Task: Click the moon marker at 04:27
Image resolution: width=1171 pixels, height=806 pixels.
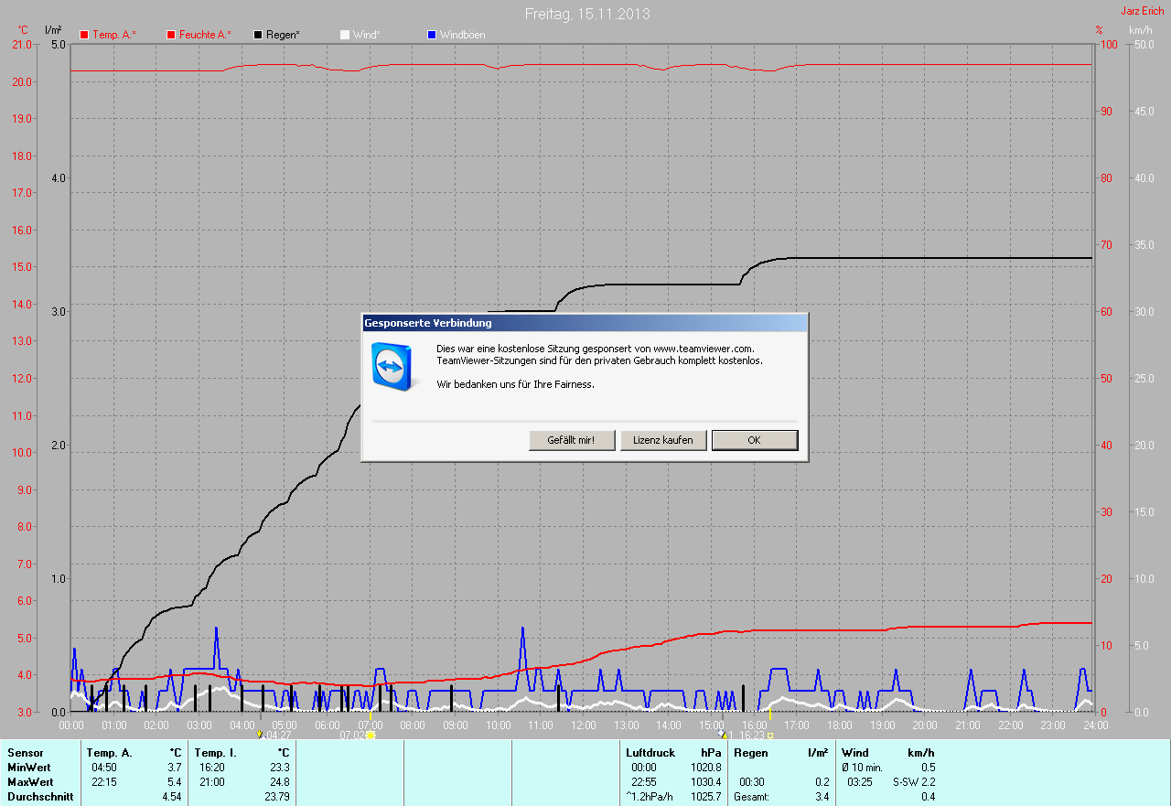Action: tap(261, 735)
